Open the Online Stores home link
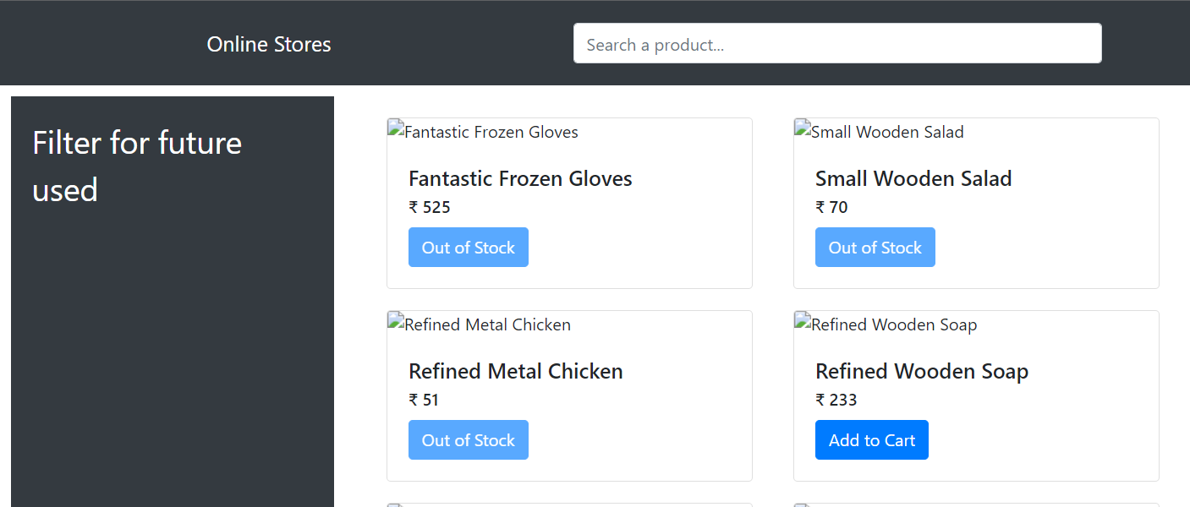 coord(269,45)
